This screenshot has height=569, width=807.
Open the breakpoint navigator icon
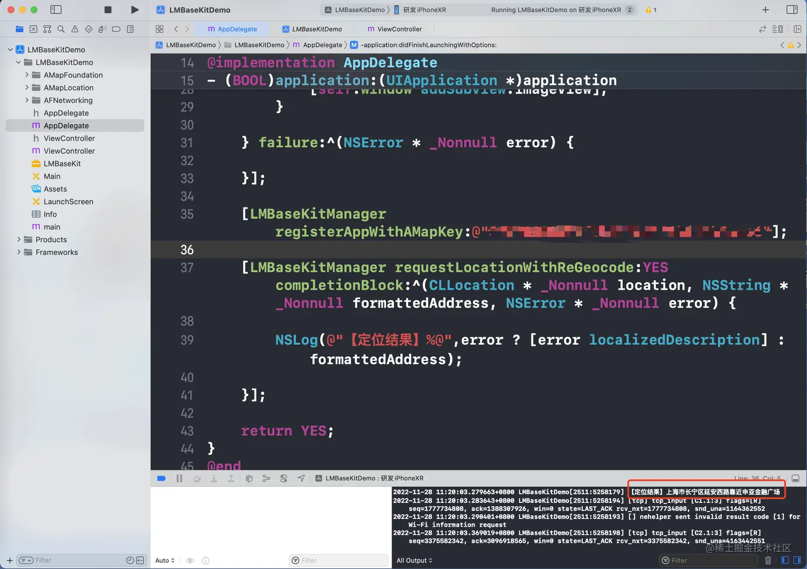(x=116, y=29)
